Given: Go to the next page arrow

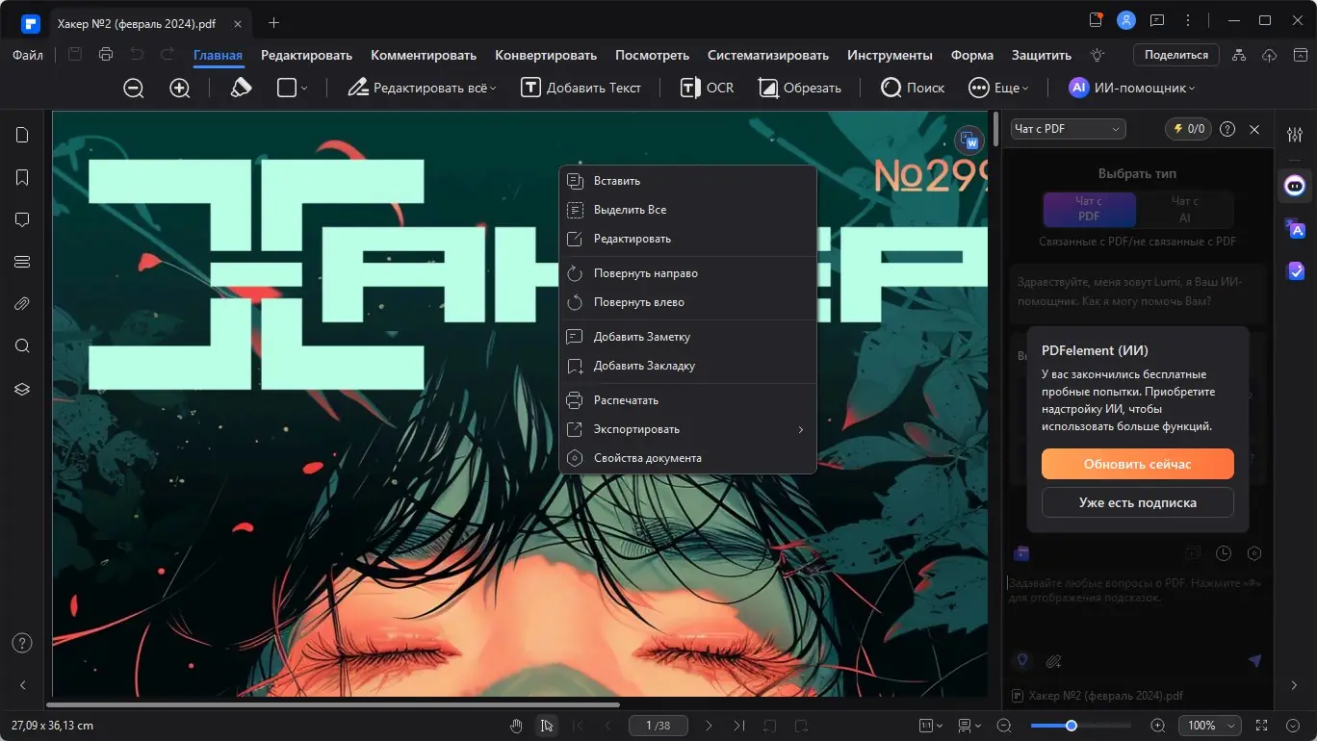Looking at the screenshot, I should (x=709, y=726).
